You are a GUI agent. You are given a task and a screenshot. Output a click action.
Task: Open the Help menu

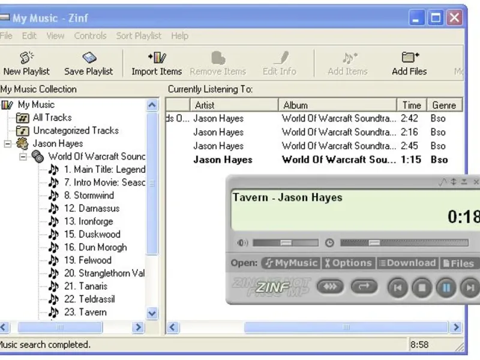click(x=179, y=36)
